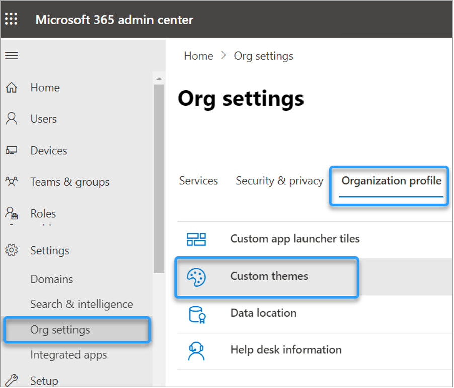This screenshot has height=388, width=454.
Task: Click the Users person icon
Action: 11,119
